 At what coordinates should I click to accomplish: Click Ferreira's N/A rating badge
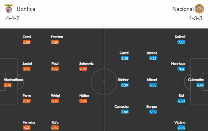(26, 128)
